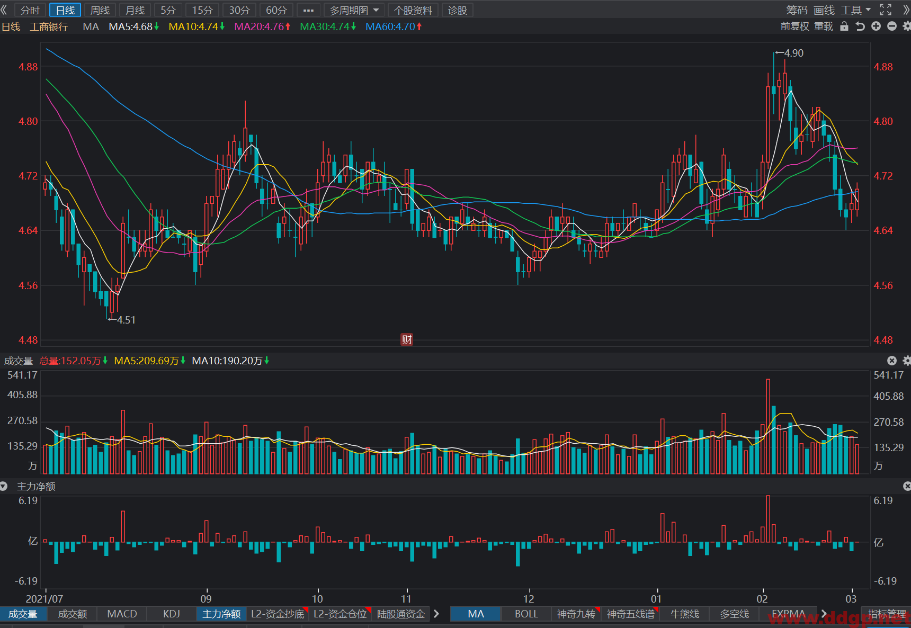Viewport: 911px width, 628px height.
Task: Click the undo arrow icon above the chart
Action: point(860,26)
